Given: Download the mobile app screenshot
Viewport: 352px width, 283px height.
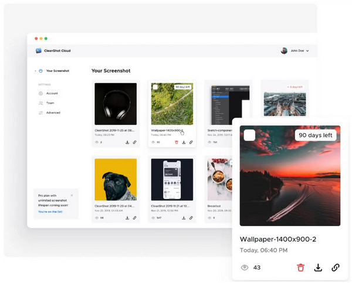Looking at the screenshot, I should pyautogui.click(x=184, y=218).
